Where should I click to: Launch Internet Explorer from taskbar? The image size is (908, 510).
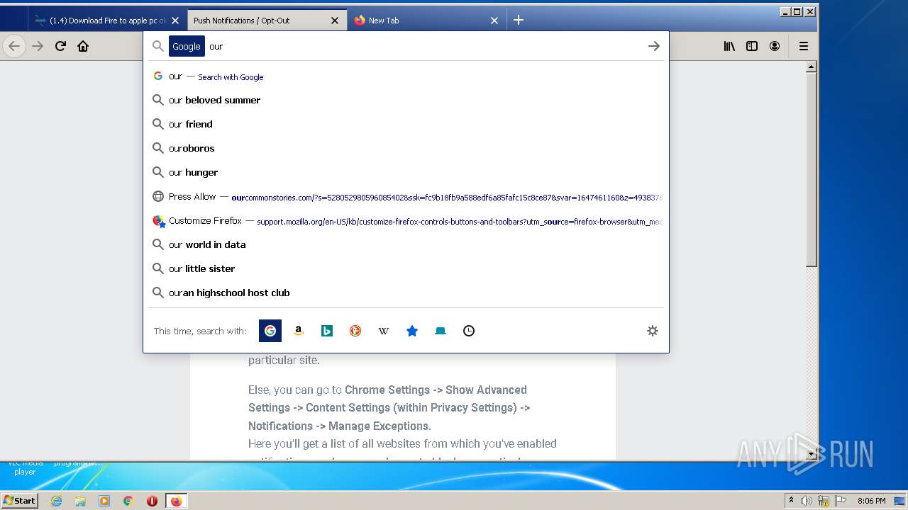point(56,501)
